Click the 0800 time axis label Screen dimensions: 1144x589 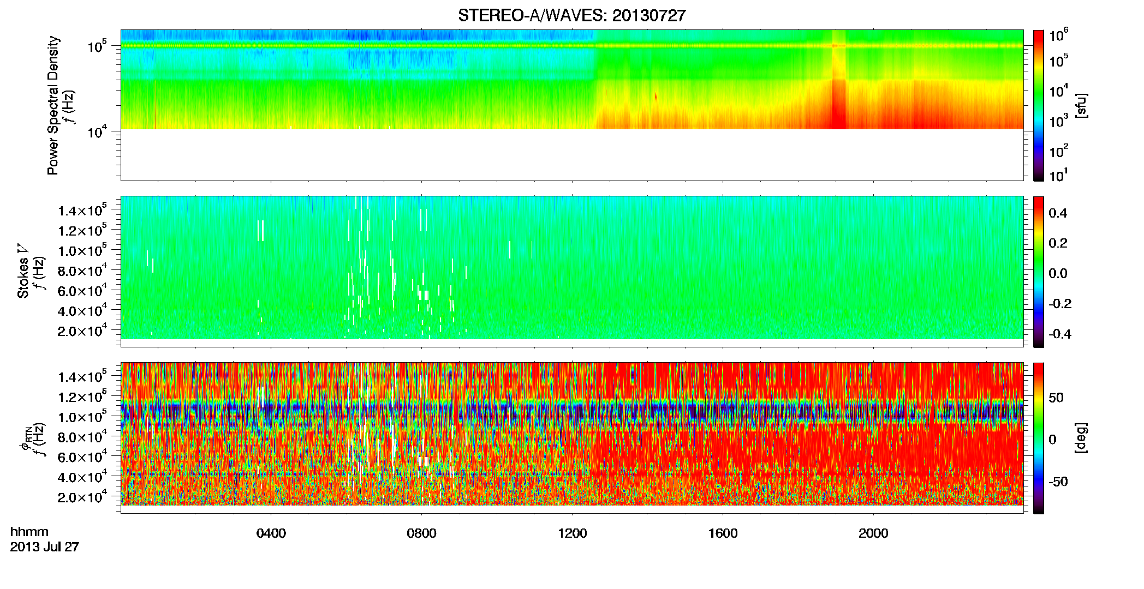tap(422, 533)
